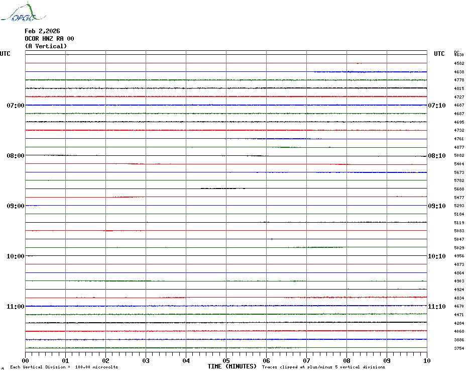
Task: Click the UTC label at top right
Action: [x=439, y=54]
